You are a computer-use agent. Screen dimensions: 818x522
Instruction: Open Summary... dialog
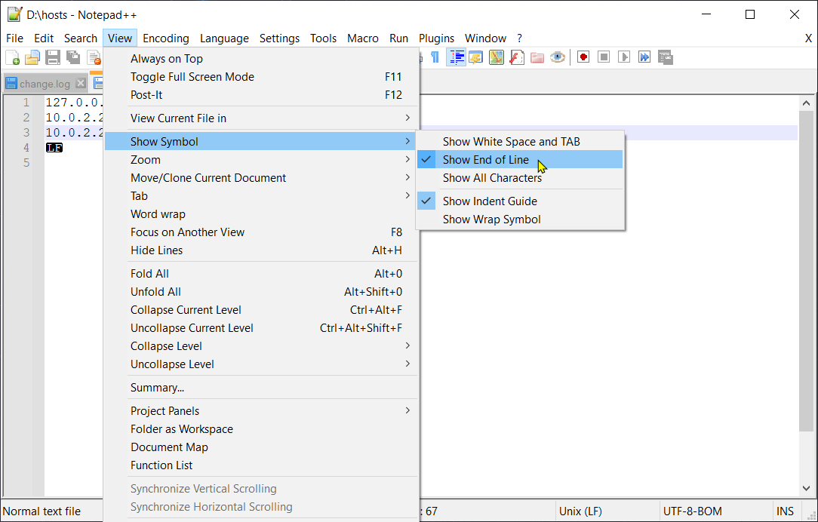point(261,388)
